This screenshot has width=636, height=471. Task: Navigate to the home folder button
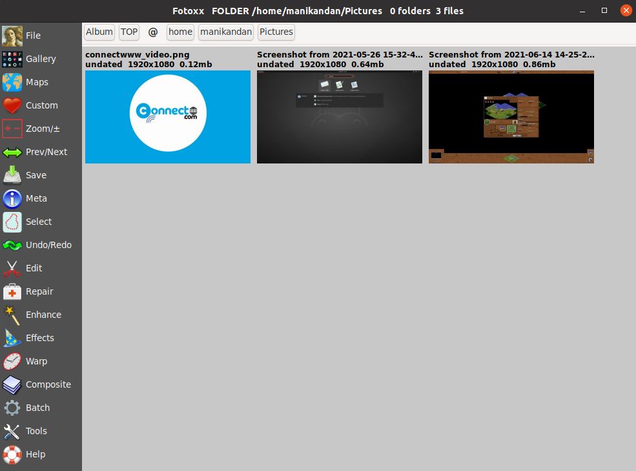click(x=181, y=32)
